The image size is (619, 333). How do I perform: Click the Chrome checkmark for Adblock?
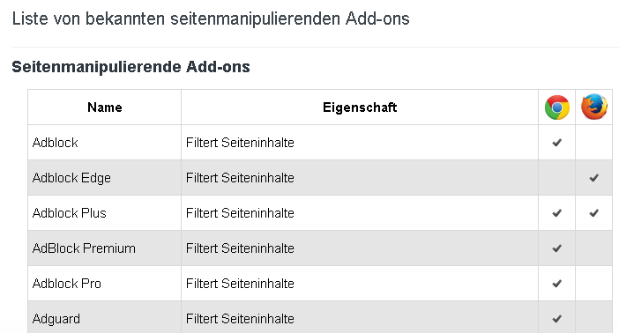point(556,143)
